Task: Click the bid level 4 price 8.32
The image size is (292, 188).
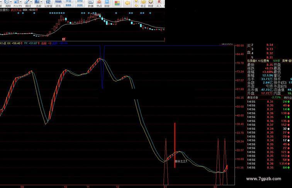Action: coord(270,53)
